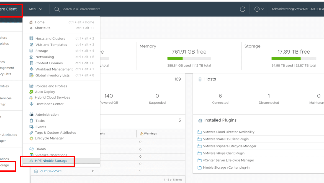Click the Home icon in the menu
The height and width of the screenshot is (183, 324).
(31, 22)
